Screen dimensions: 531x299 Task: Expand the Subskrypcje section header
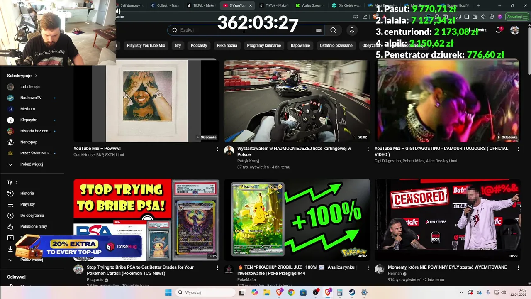tap(22, 76)
